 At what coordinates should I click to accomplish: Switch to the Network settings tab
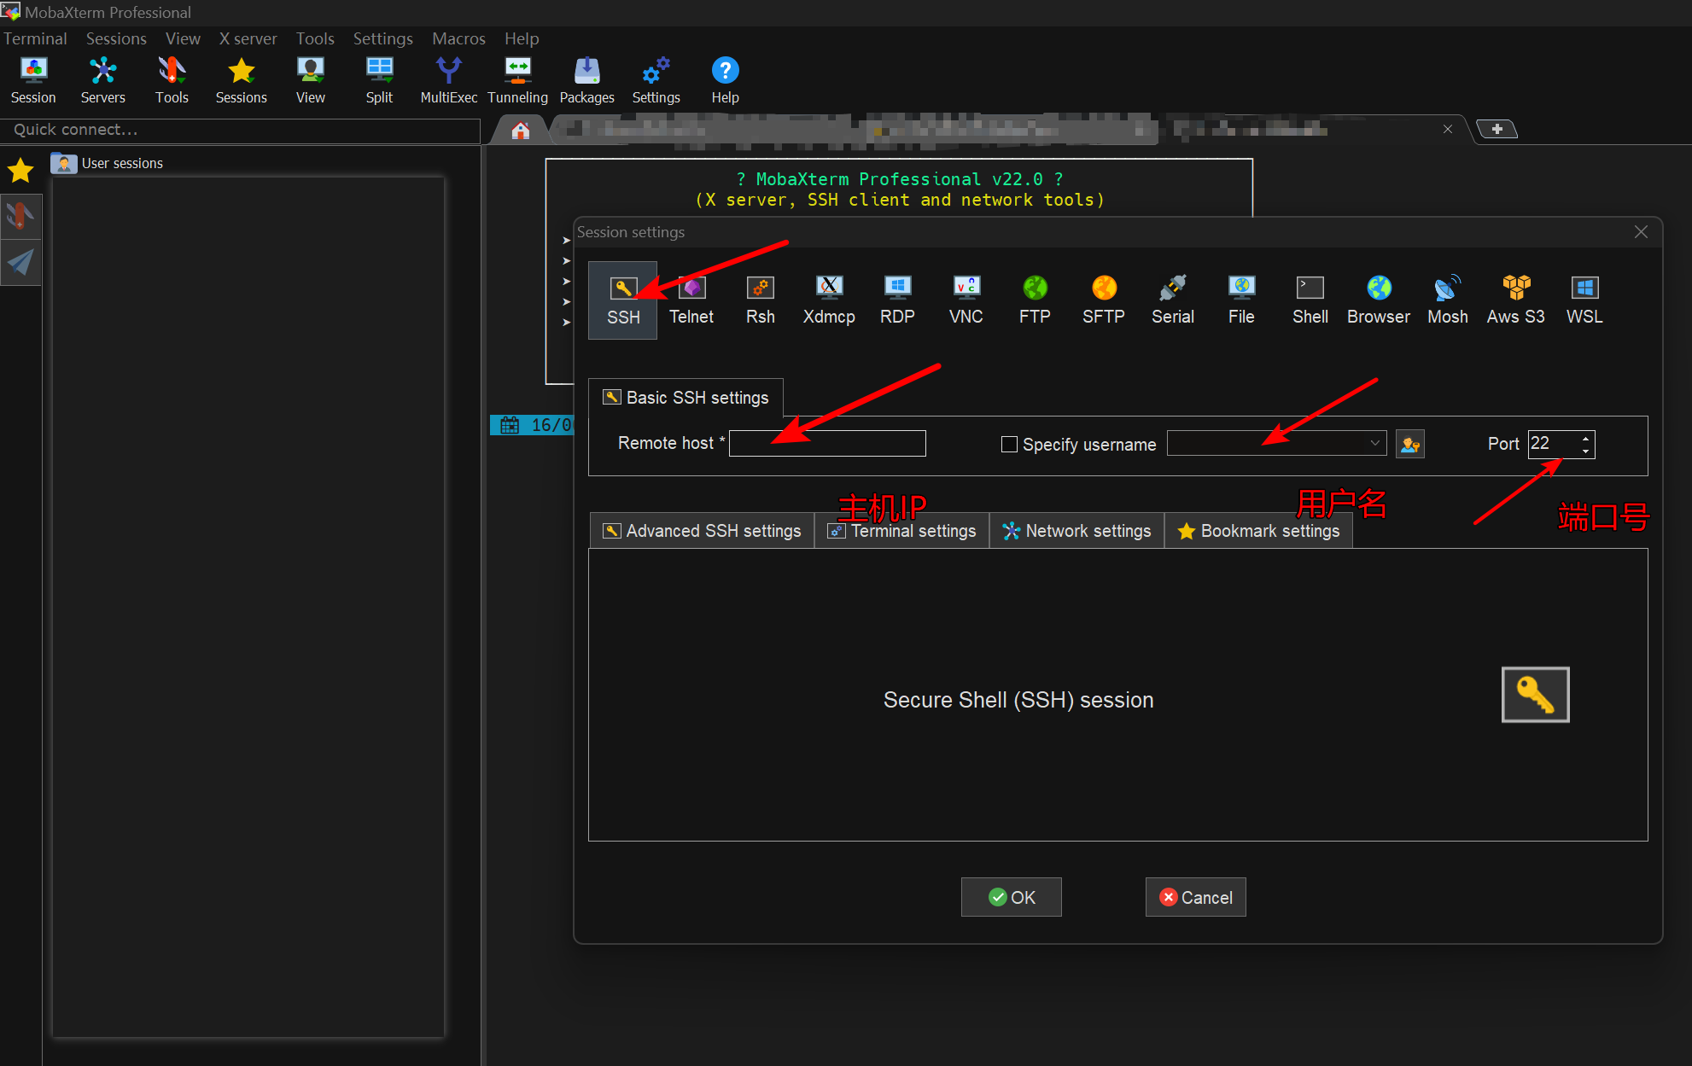(1076, 530)
